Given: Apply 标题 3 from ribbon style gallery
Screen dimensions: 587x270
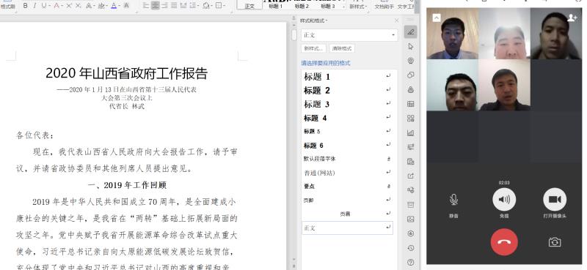Looking at the screenshot, I should click(x=328, y=5).
